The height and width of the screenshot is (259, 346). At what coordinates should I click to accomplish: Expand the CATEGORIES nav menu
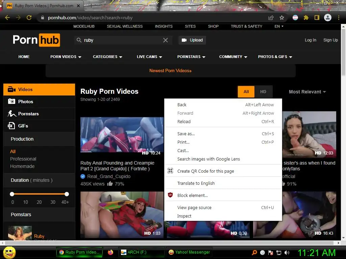tap(107, 57)
